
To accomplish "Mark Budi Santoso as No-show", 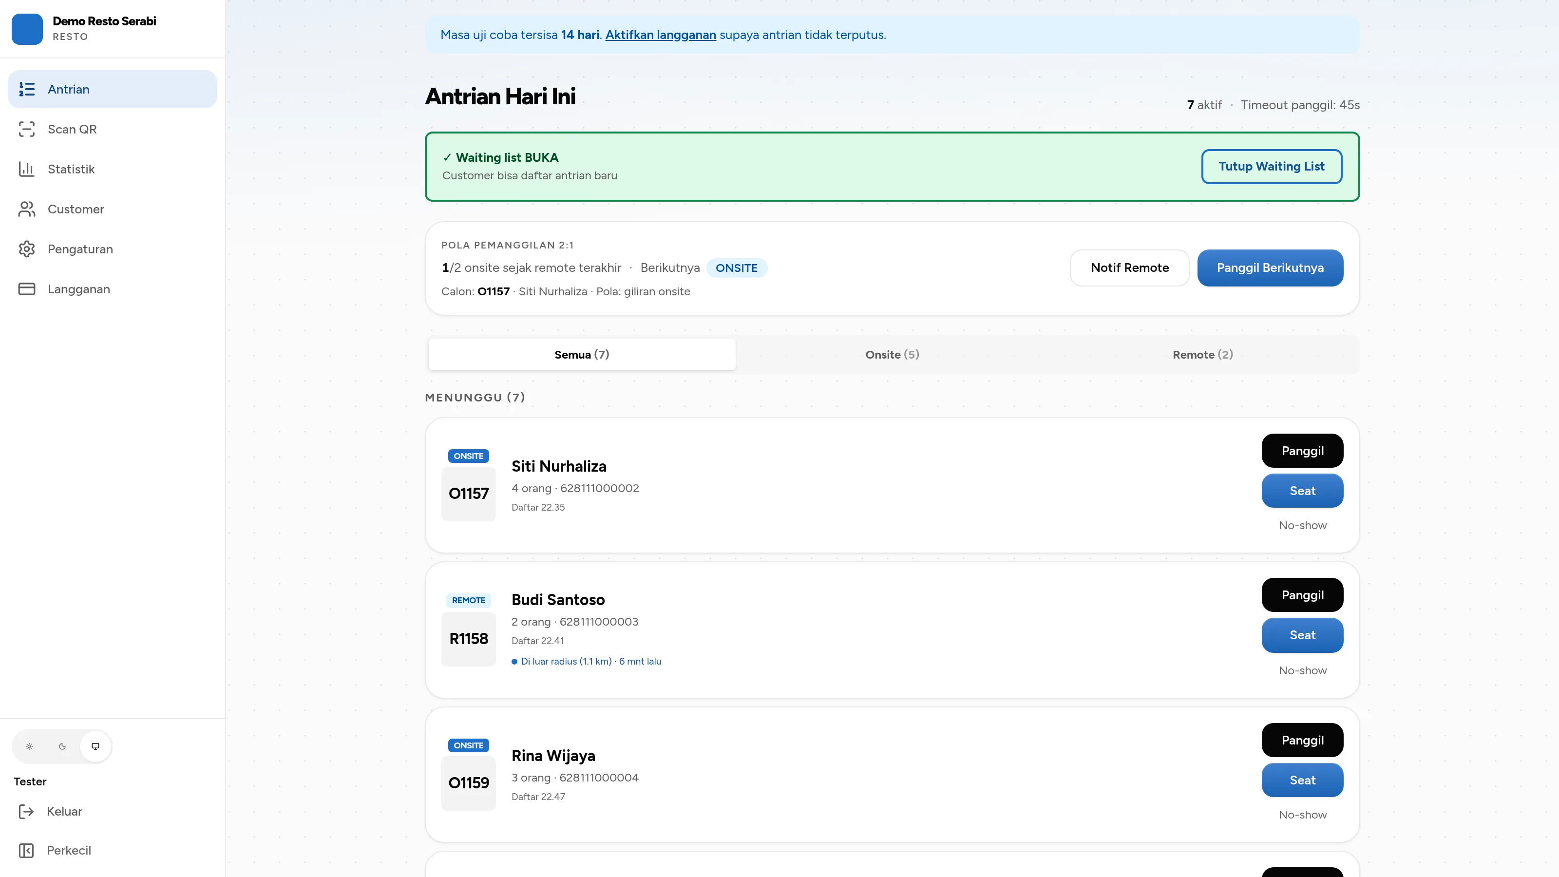I will click(1302, 670).
